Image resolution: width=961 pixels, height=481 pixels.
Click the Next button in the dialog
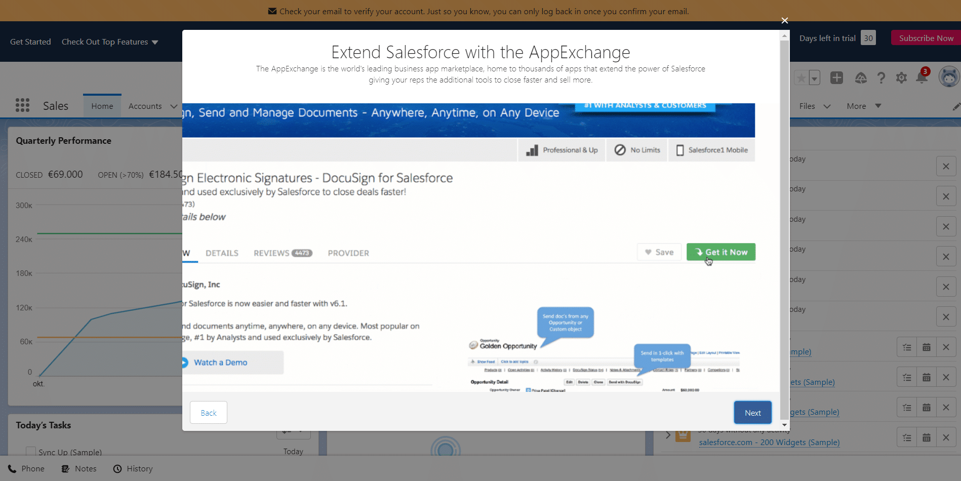click(x=753, y=413)
